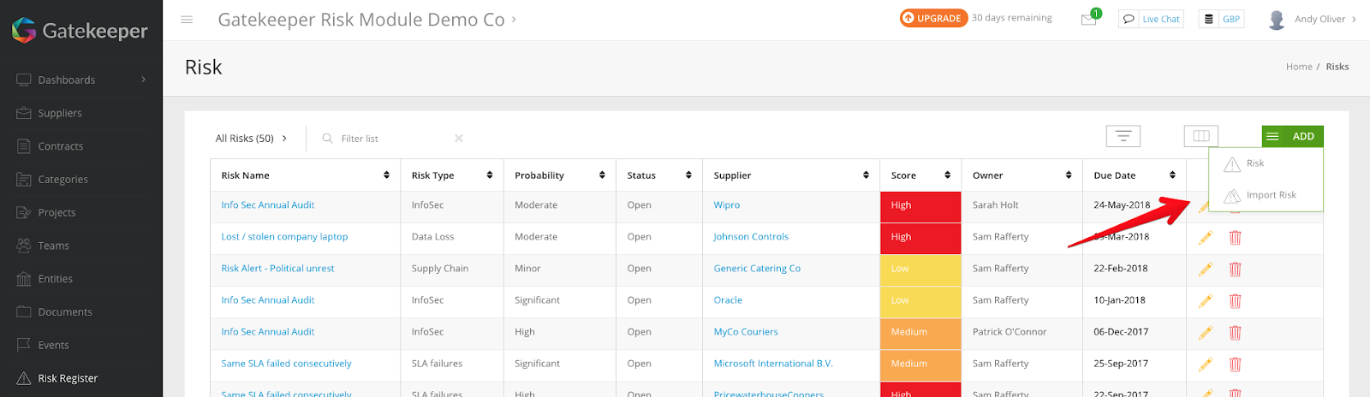
Task: Edit the Microsoft International B.V. risk row
Action: (x=1205, y=364)
